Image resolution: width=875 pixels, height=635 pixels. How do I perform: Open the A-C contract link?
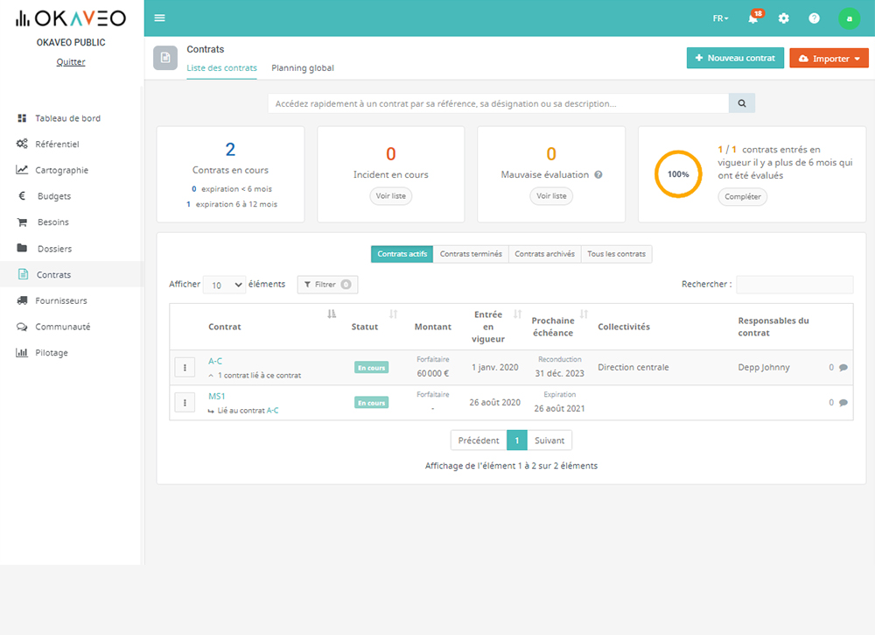215,362
